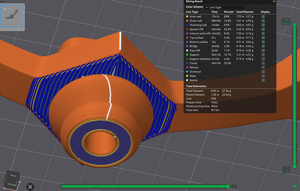Hide Seams via display checkbox
Screen dimensions: 300x191
[263, 80]
